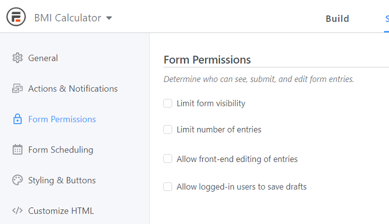Click the Form Permissions lock icon
Screen dimensions: 389x224
18,119
